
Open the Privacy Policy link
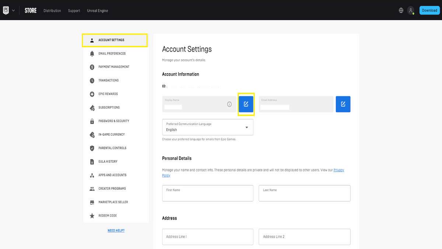(x=338, y=170)
